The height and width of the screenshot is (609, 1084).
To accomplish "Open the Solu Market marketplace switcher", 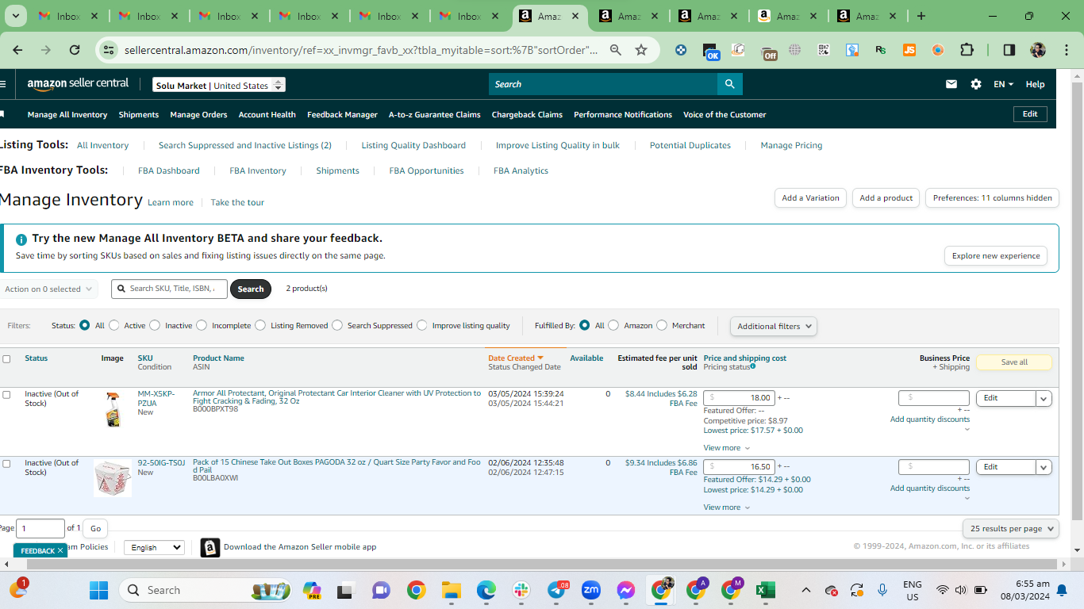I will [x=219, y=85].
